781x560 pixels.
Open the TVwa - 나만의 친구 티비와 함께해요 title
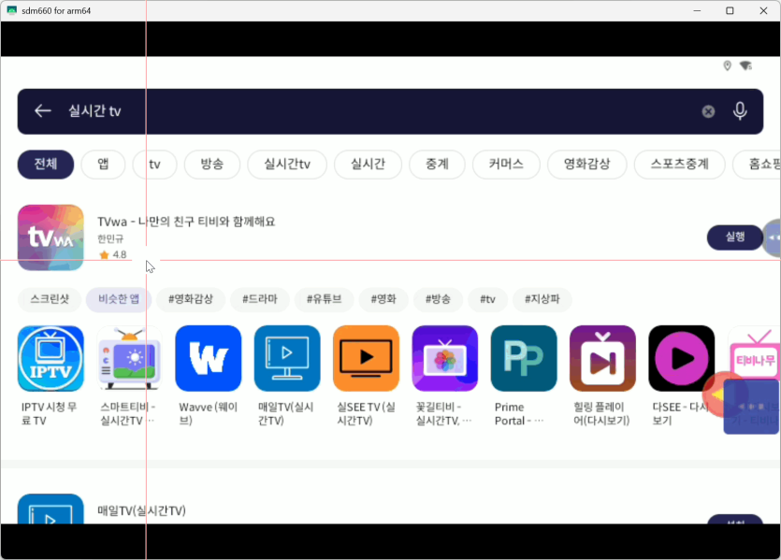pos(186,222)
